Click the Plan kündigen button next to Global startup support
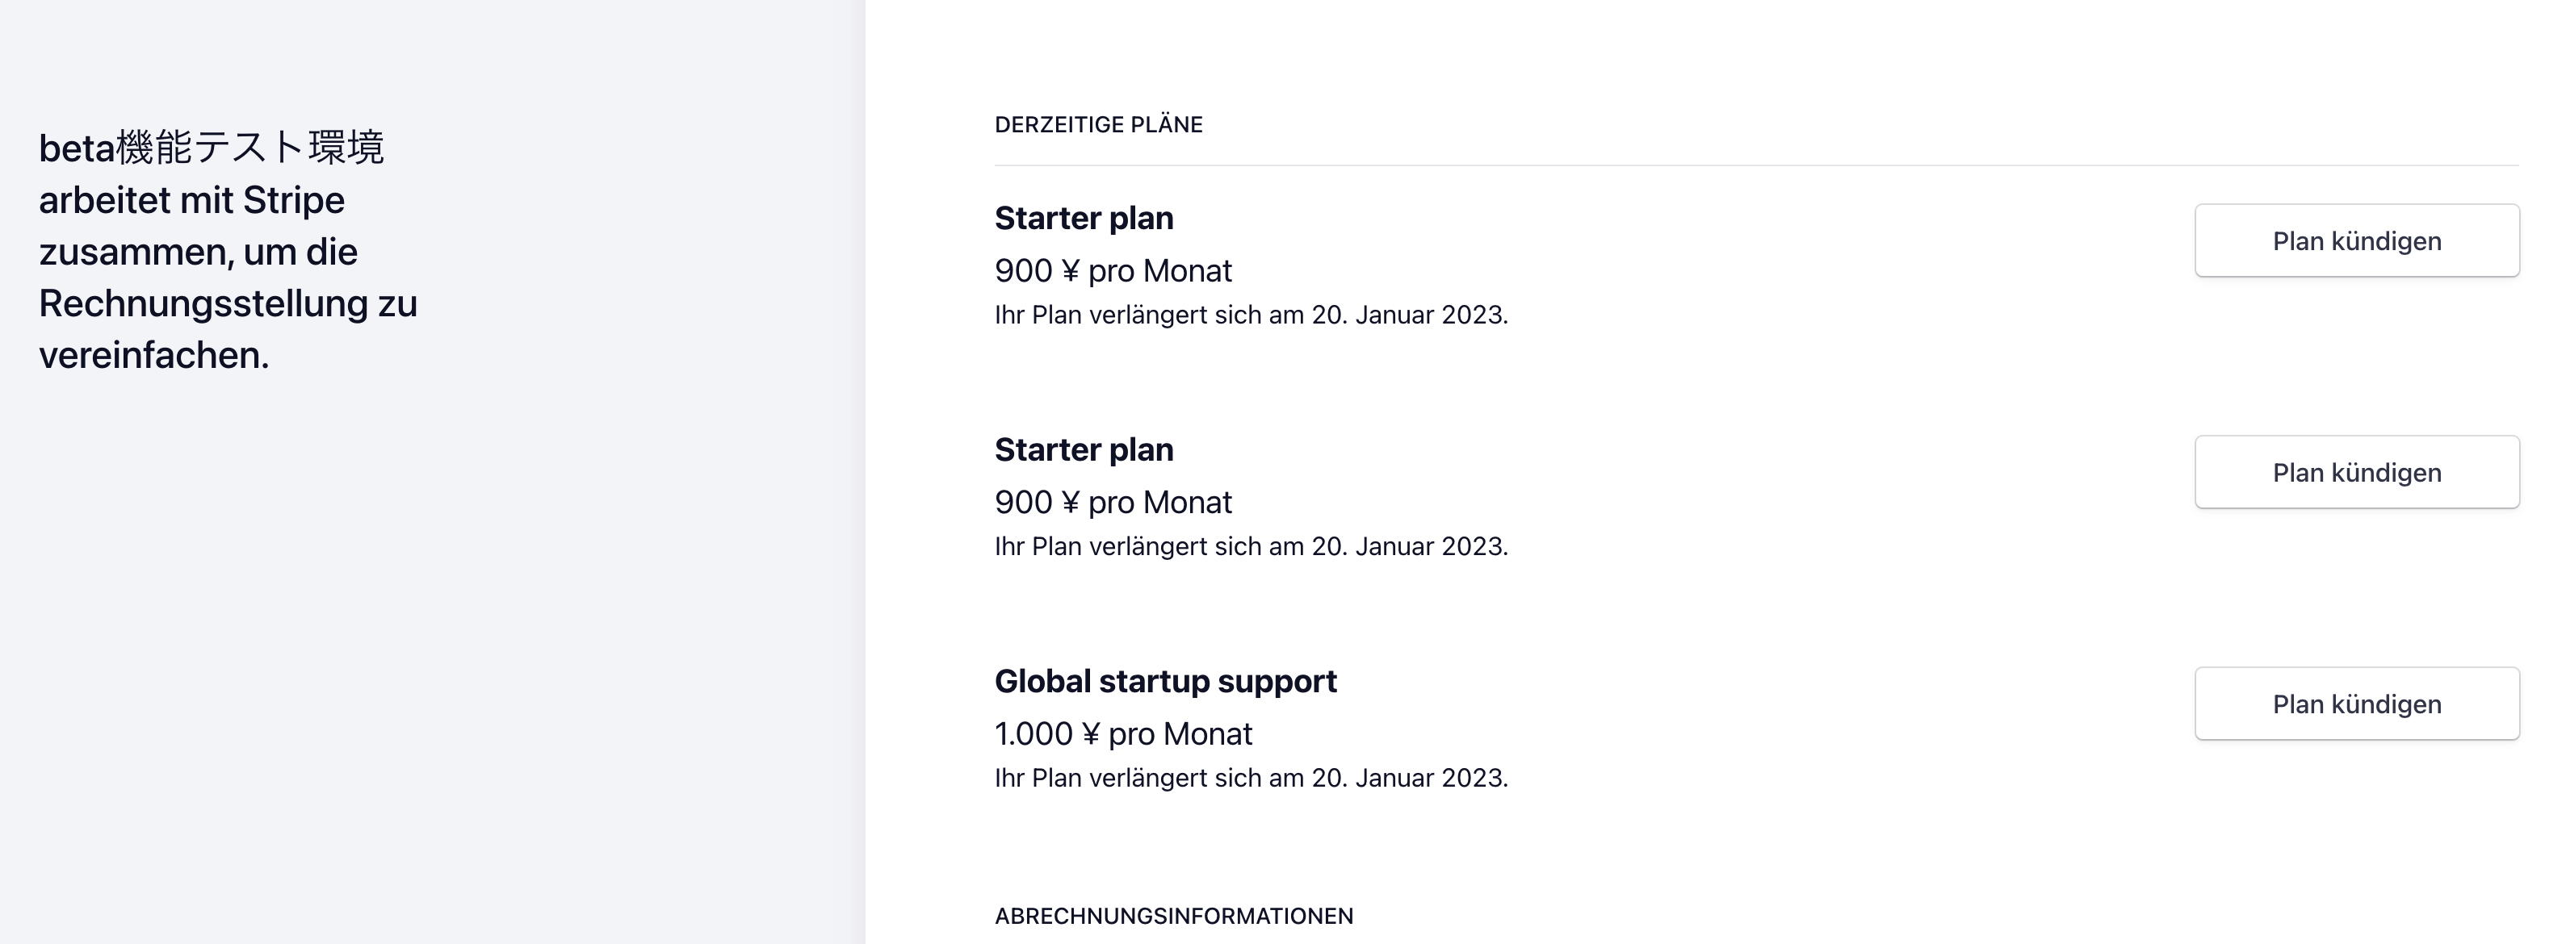The width and height of the screenshot is (2566, 944). tap(2357, 703)
